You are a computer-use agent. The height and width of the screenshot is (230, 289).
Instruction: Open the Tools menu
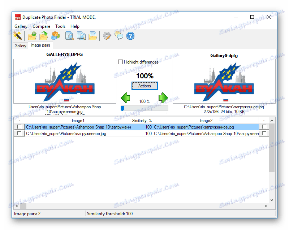click(x=60, y=26)
